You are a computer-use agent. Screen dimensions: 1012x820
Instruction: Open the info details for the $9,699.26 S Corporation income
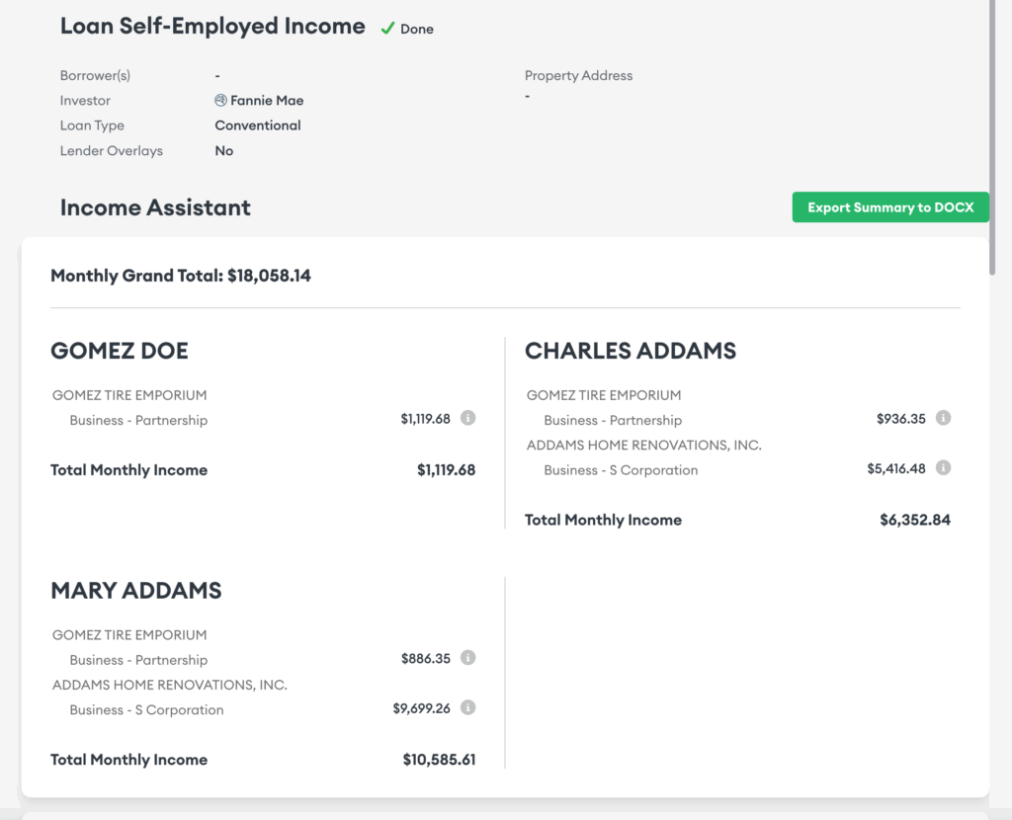468,707
